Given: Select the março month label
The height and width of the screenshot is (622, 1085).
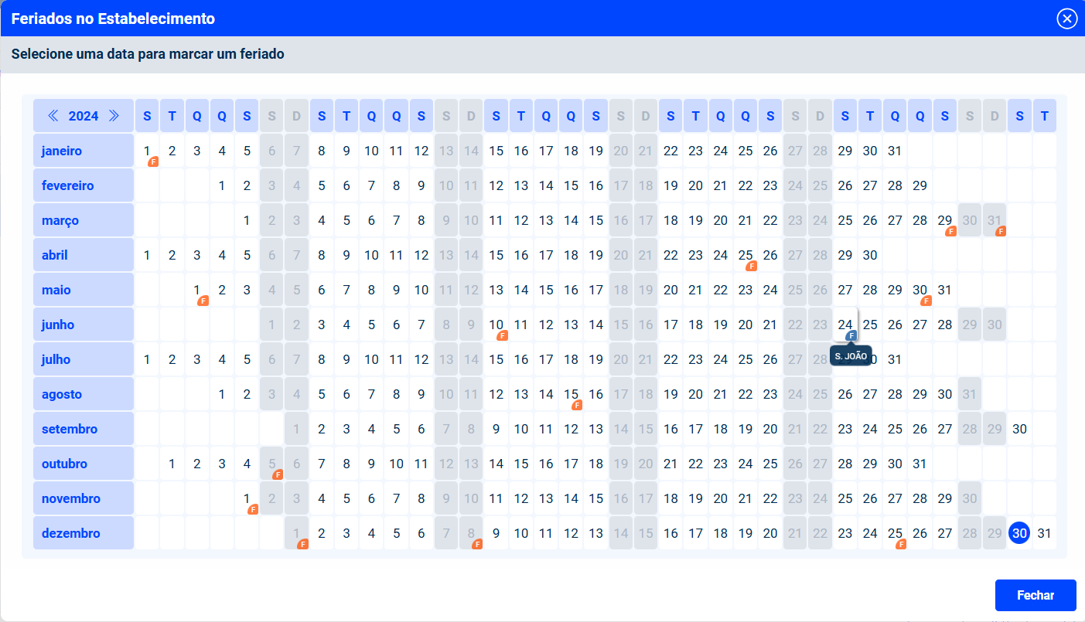Looking at the screenshot, I should (x=84, y=220).
